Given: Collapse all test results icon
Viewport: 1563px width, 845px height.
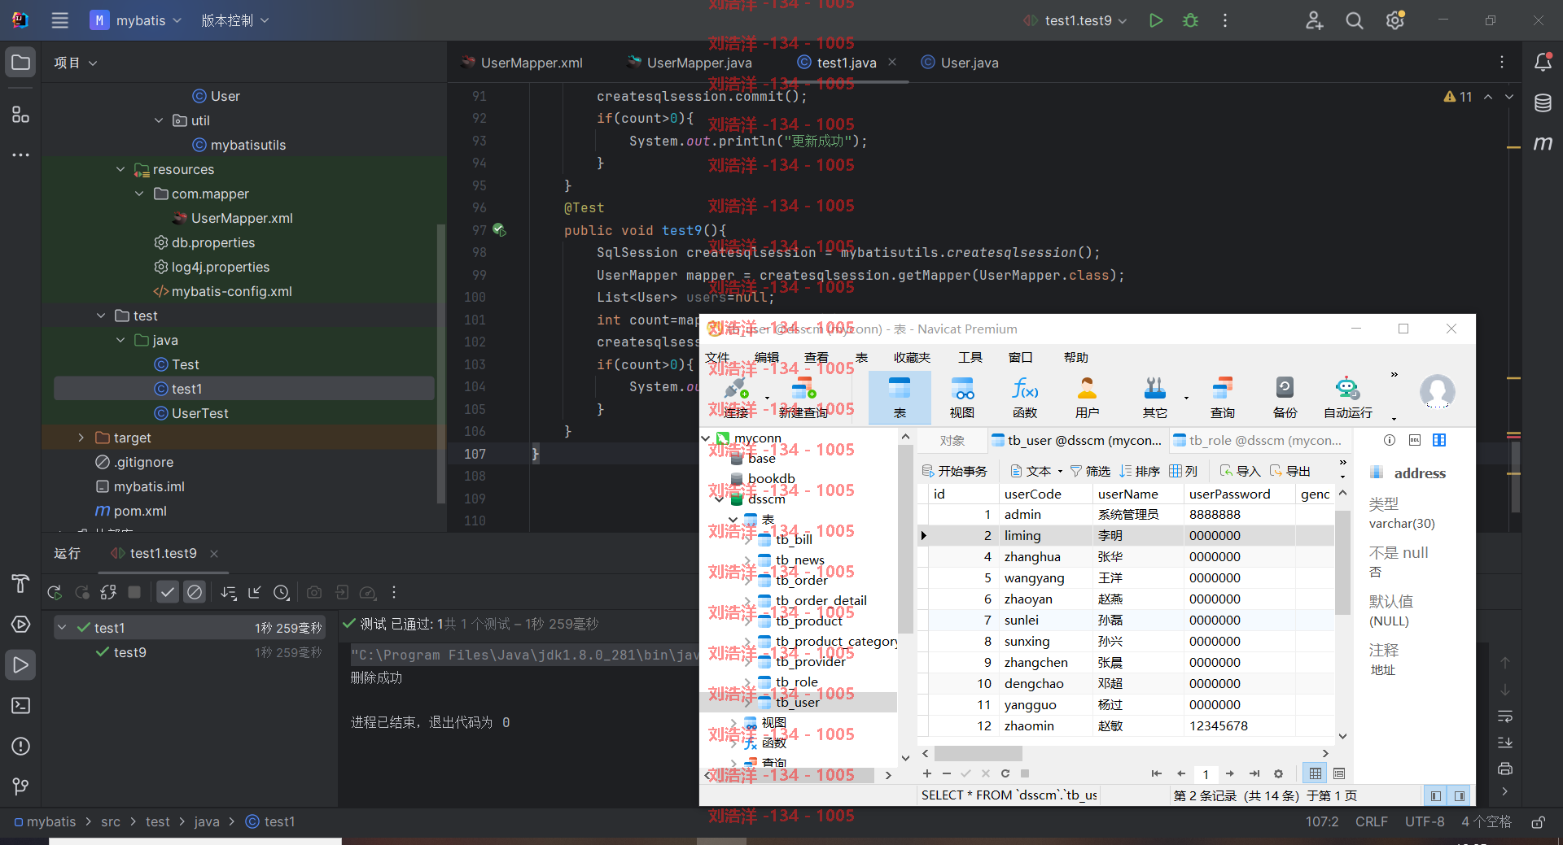Looking at the screenshot, I should click(255, 592).
